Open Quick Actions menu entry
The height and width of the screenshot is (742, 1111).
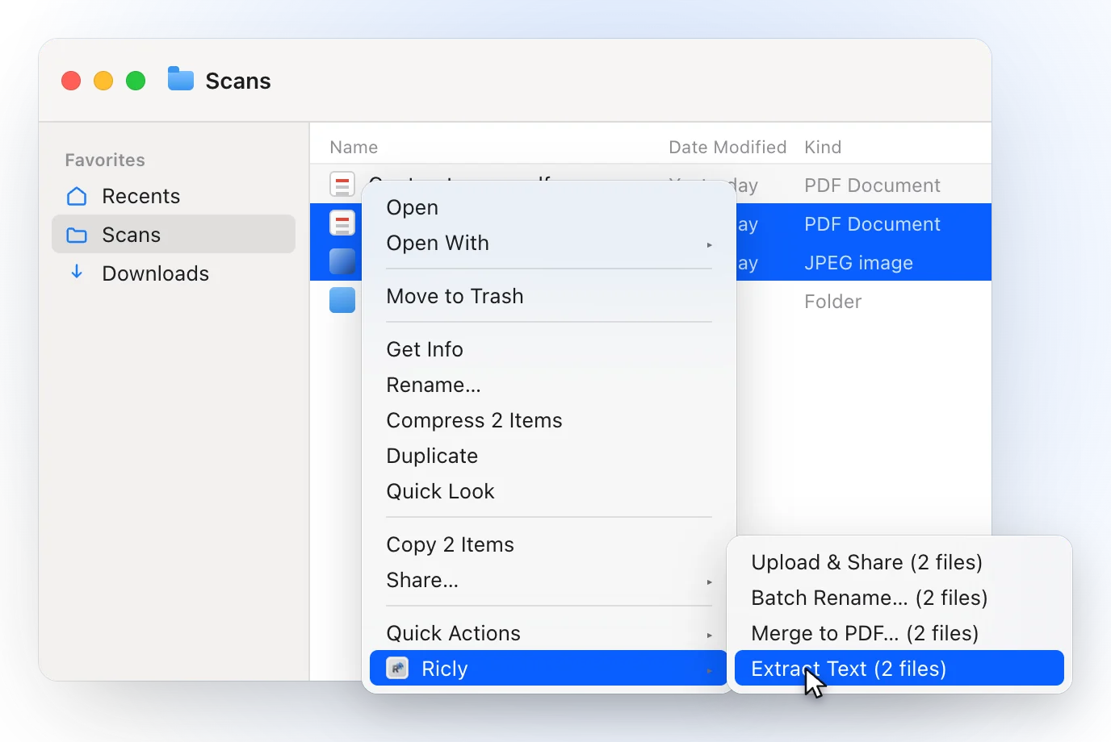(549, 633)
